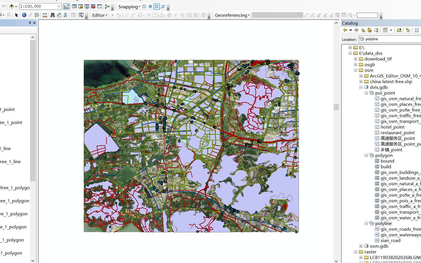Open the Georeferencing menu
421x263 pixels.
point(232,15)
